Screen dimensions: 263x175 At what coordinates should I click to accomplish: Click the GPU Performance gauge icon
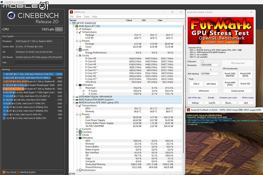point(80,170)
